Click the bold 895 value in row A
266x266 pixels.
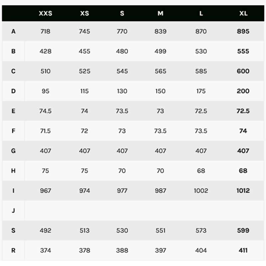tap(243, 32)
